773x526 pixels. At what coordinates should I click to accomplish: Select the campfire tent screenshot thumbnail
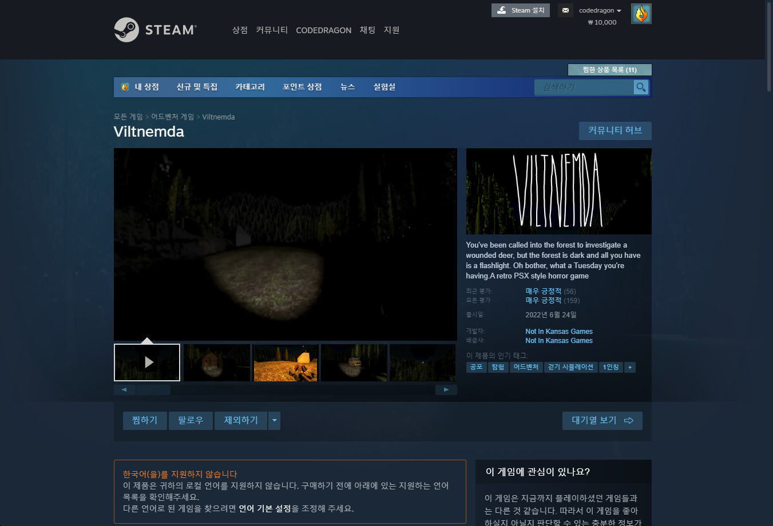286,362
